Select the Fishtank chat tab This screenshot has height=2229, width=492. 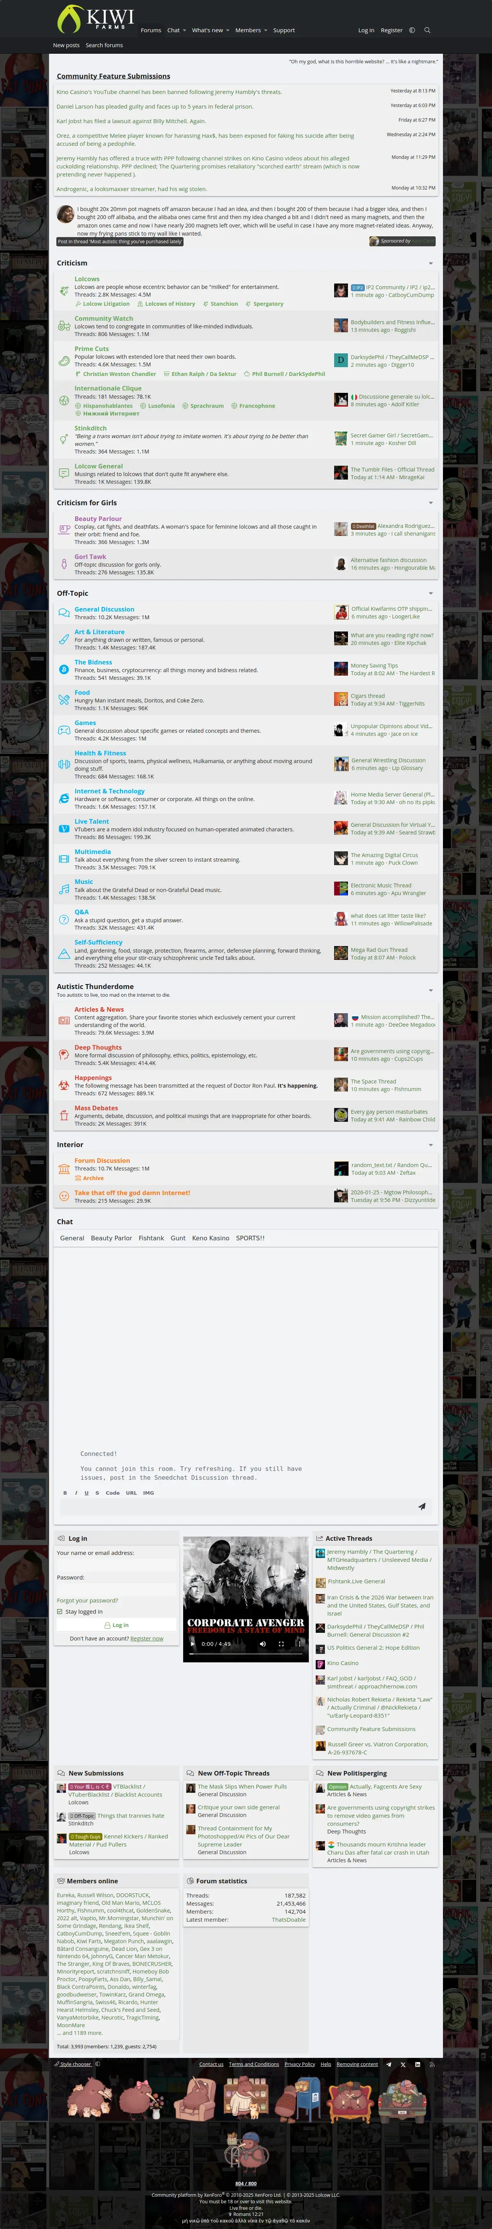(x=151, y=1238)
